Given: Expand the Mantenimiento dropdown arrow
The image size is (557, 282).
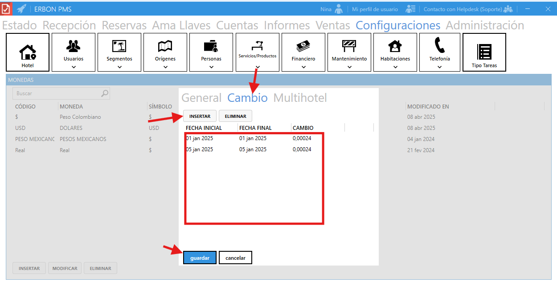Looking at the screenshot, I should tap(349, 67).
